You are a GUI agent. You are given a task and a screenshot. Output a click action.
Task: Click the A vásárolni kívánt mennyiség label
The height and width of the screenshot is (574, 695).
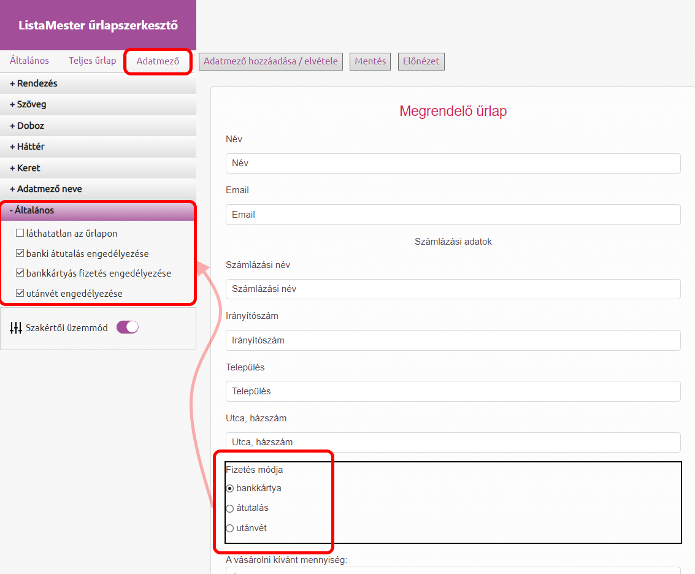[286, 560]
